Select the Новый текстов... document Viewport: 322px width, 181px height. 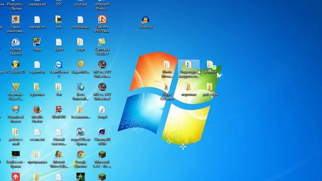[x=59, y=132]
